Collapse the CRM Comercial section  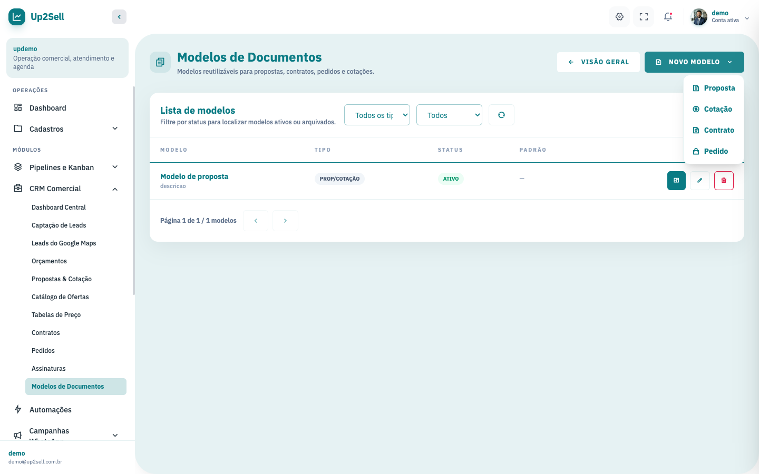(x=67, y=189)
